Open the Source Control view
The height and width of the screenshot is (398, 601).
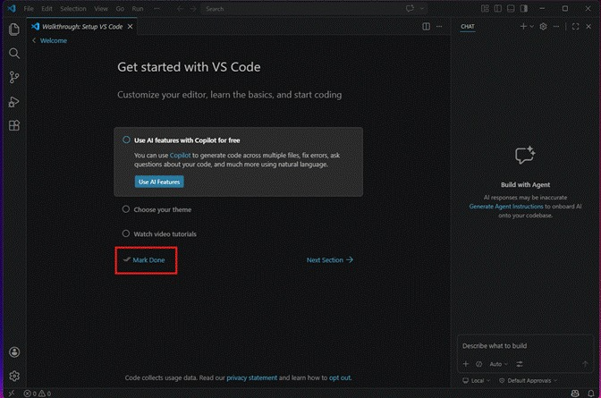(x=14, y=78)
